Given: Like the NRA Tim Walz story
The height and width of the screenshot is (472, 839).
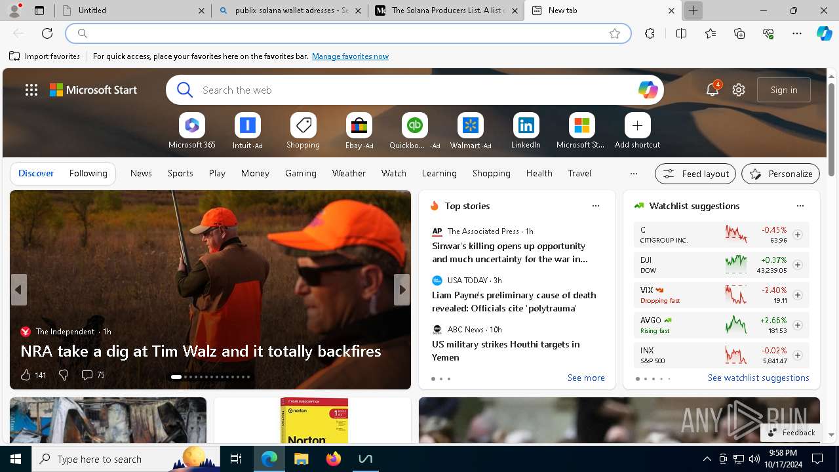Looking at the screenshot, I should click(x=26, y=375).
